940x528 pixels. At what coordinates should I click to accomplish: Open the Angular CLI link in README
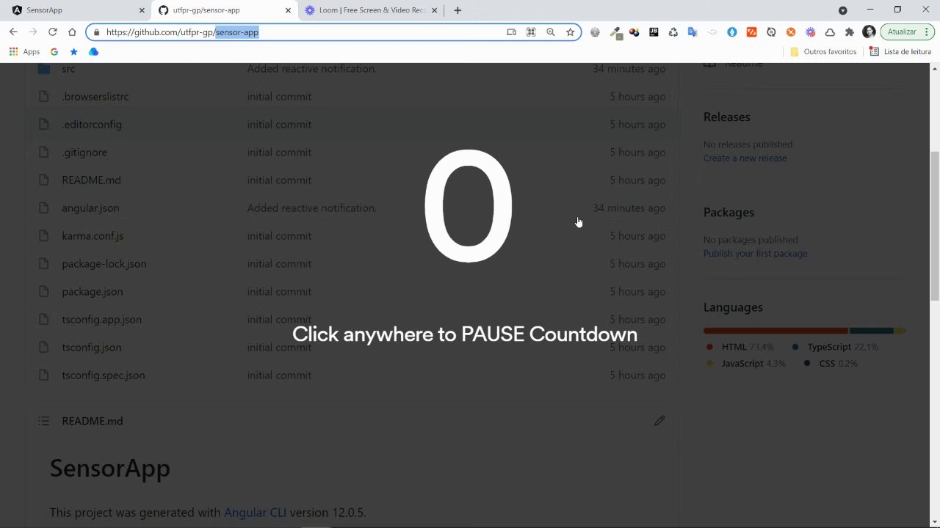tap(255, 513)
